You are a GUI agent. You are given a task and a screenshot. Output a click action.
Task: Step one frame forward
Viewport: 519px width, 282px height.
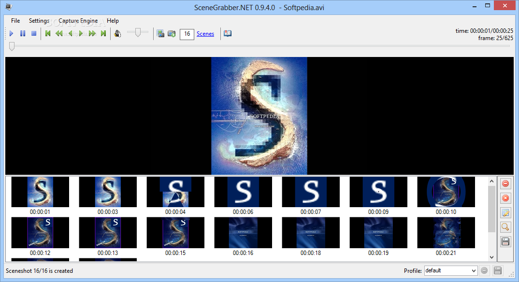pos(81,33)
